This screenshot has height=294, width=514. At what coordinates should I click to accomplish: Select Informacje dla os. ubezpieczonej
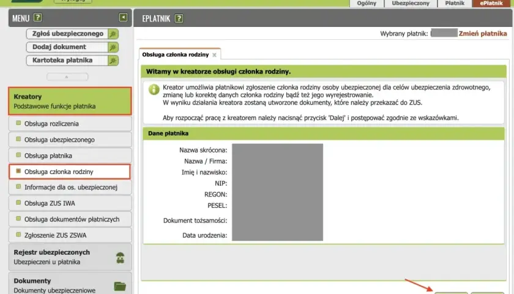pos(70,187)
